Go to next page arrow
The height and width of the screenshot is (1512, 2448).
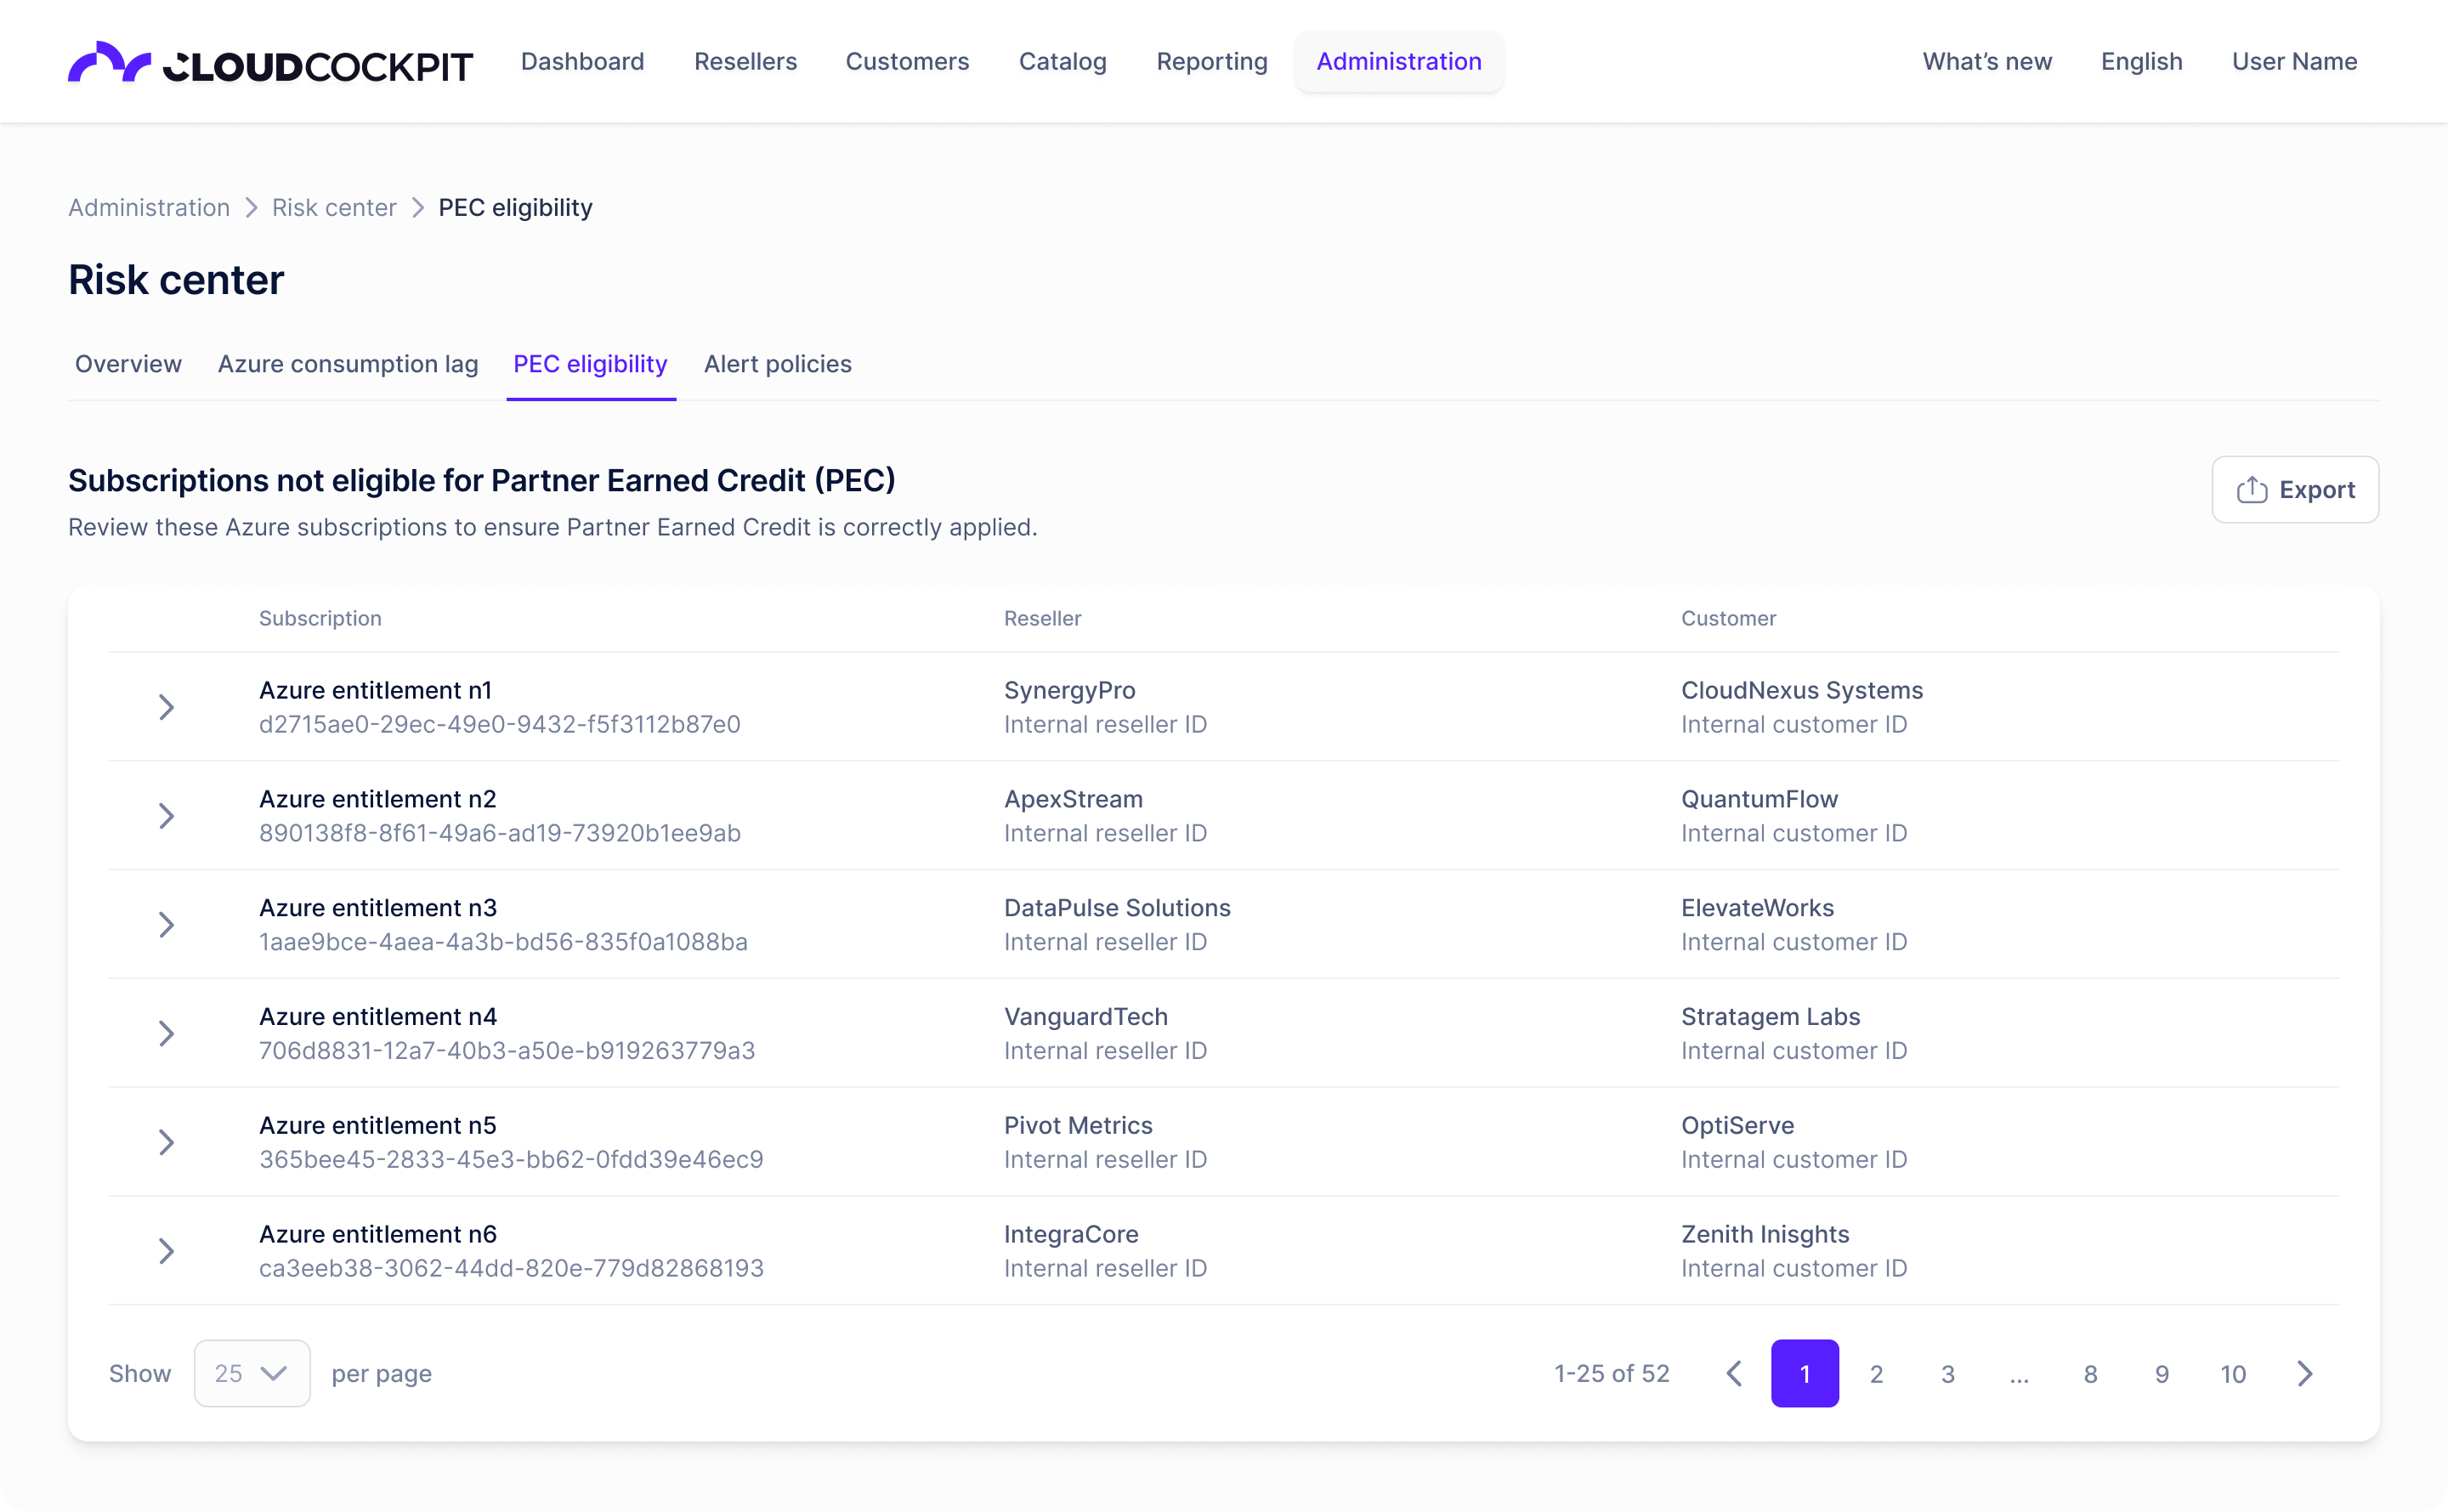[x=2304, y=1373]
